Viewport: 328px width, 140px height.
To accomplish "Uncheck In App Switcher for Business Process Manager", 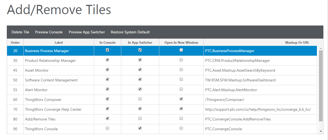I will click(x=140, y=50).
